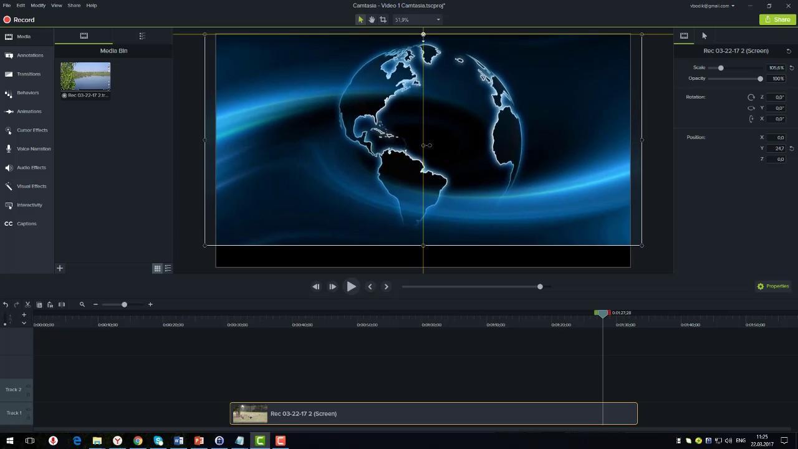Expand the timeline marker/quiz chevron
Image resolution: width=798 pixels, height=449 pixels.
point(24,323)
